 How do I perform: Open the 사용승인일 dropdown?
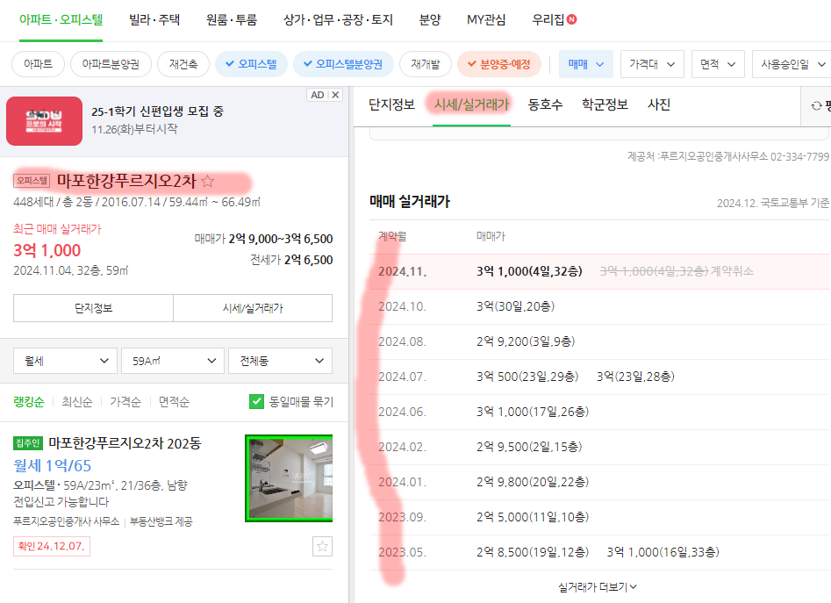(x=792, y=64)
